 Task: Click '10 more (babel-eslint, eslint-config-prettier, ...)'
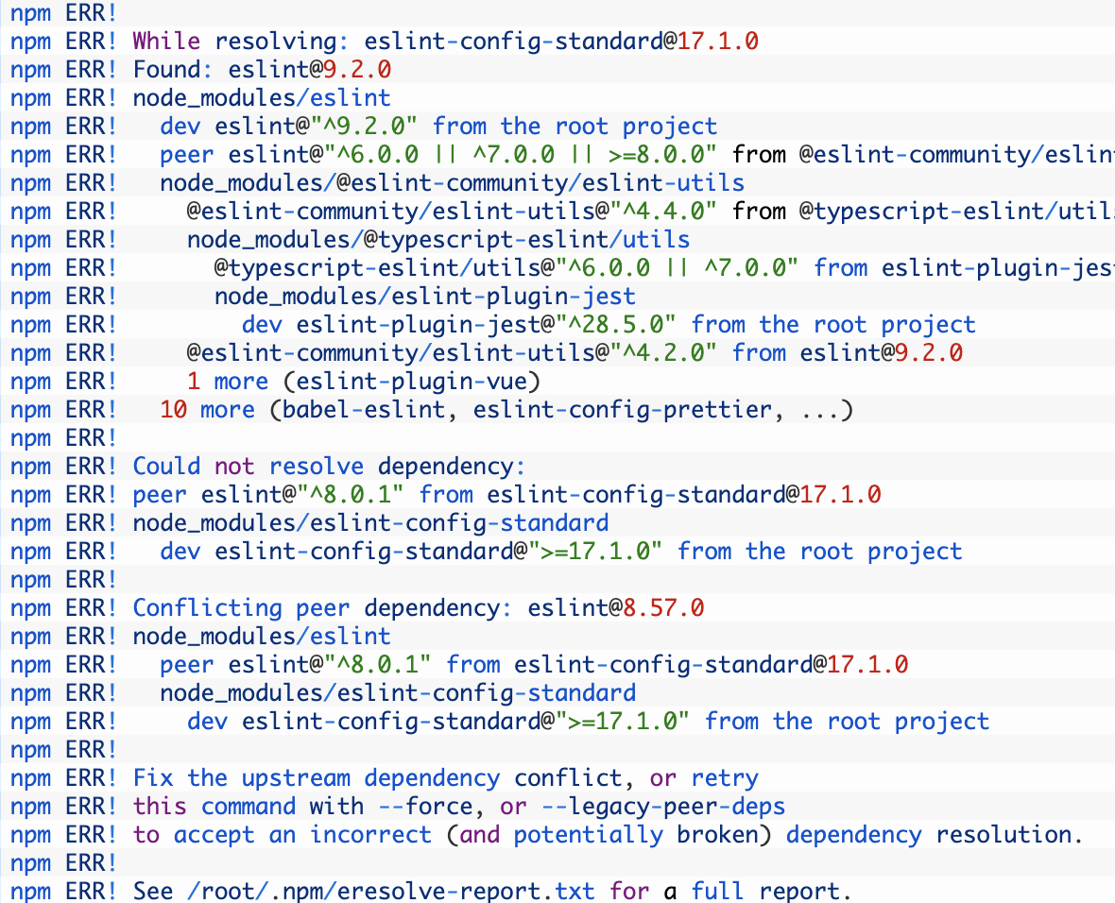tap(506, 410)
